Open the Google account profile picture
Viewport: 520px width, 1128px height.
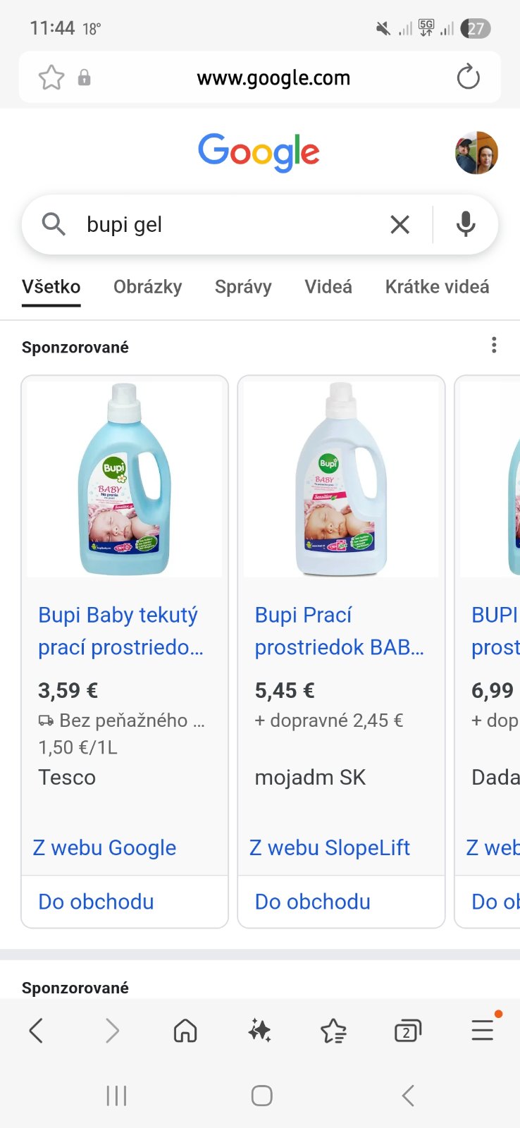click(476, 152)
